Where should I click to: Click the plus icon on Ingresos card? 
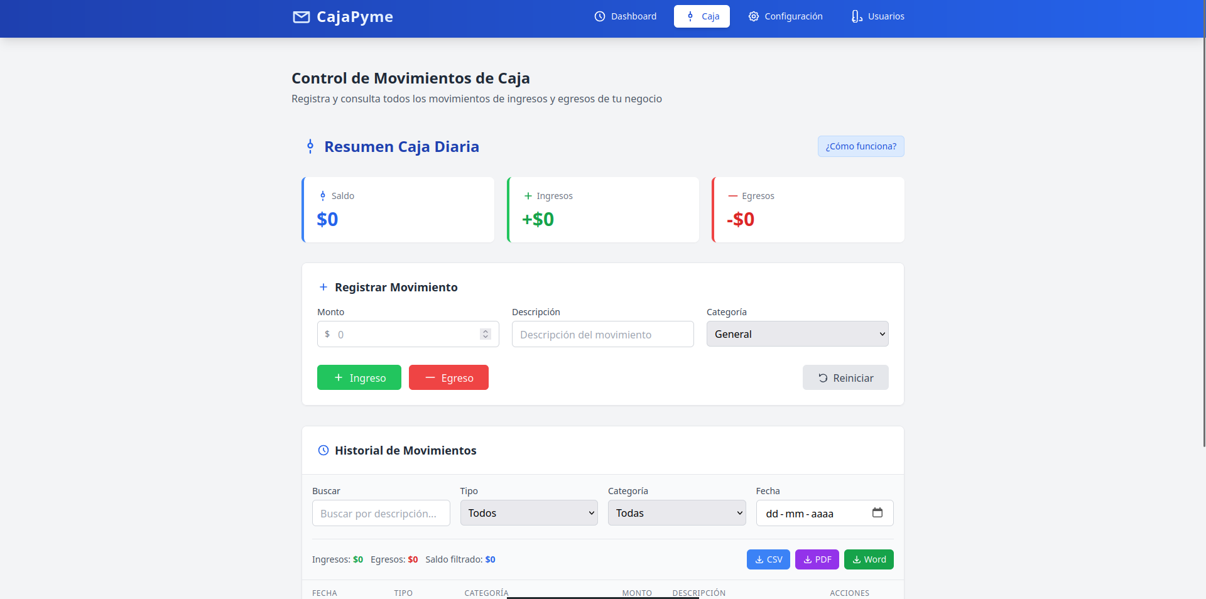[528, 196]
